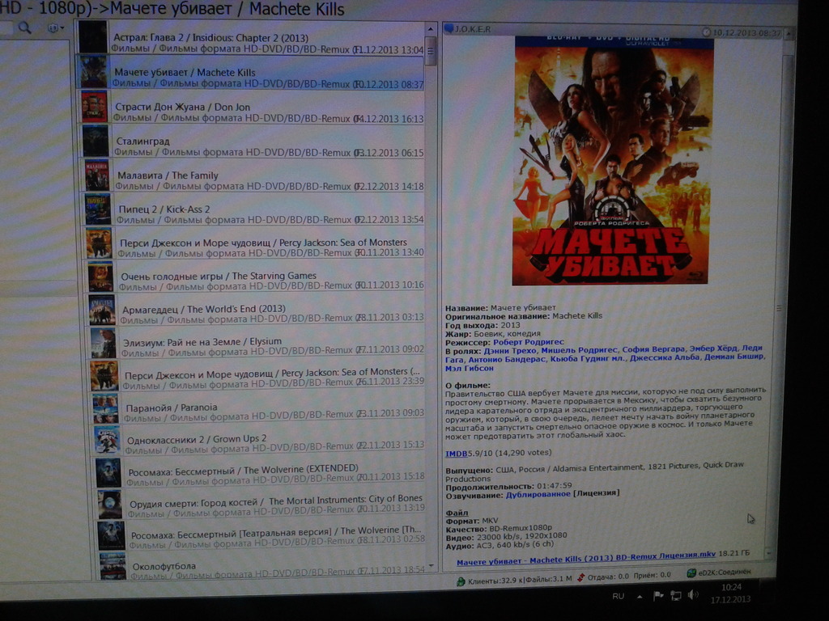Open Росомаха: Бессмертный [Театральная версия] entry
829x621 pixels.
(263, 534)
